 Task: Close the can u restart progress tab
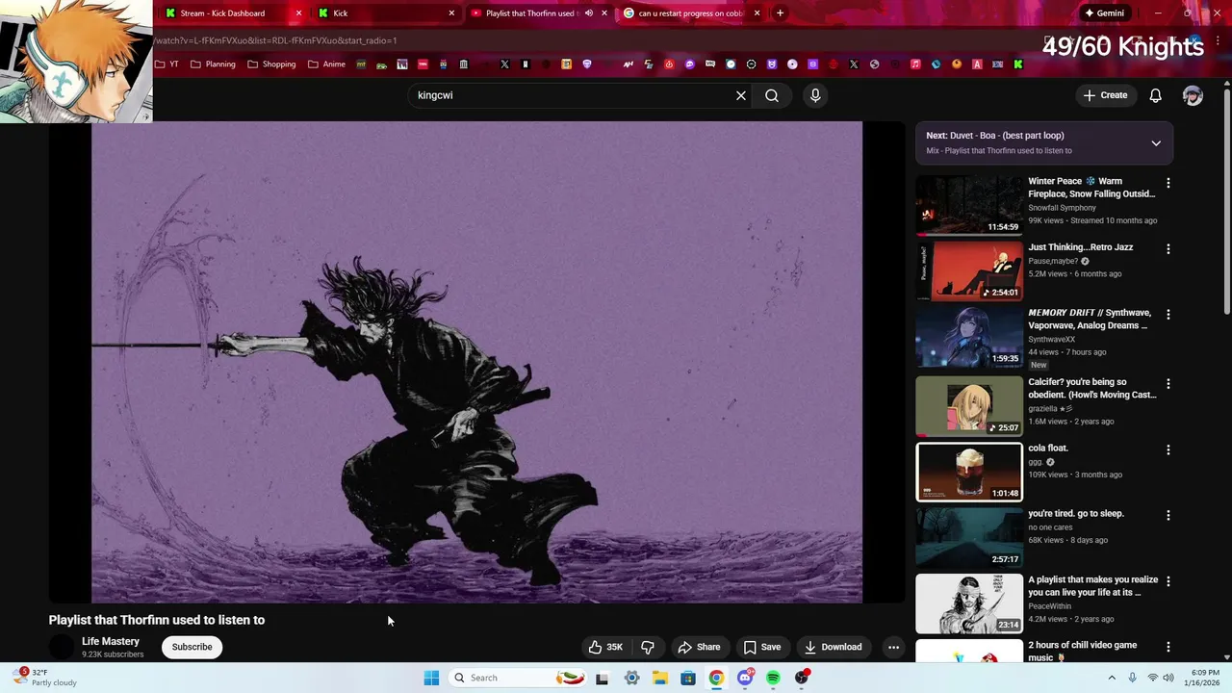pyautogui.click(x=757, y=13)
